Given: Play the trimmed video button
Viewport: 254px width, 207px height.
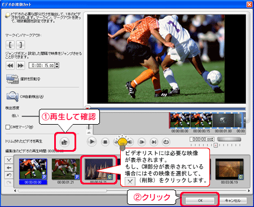Looking at the screenshot, I should 64,142.
